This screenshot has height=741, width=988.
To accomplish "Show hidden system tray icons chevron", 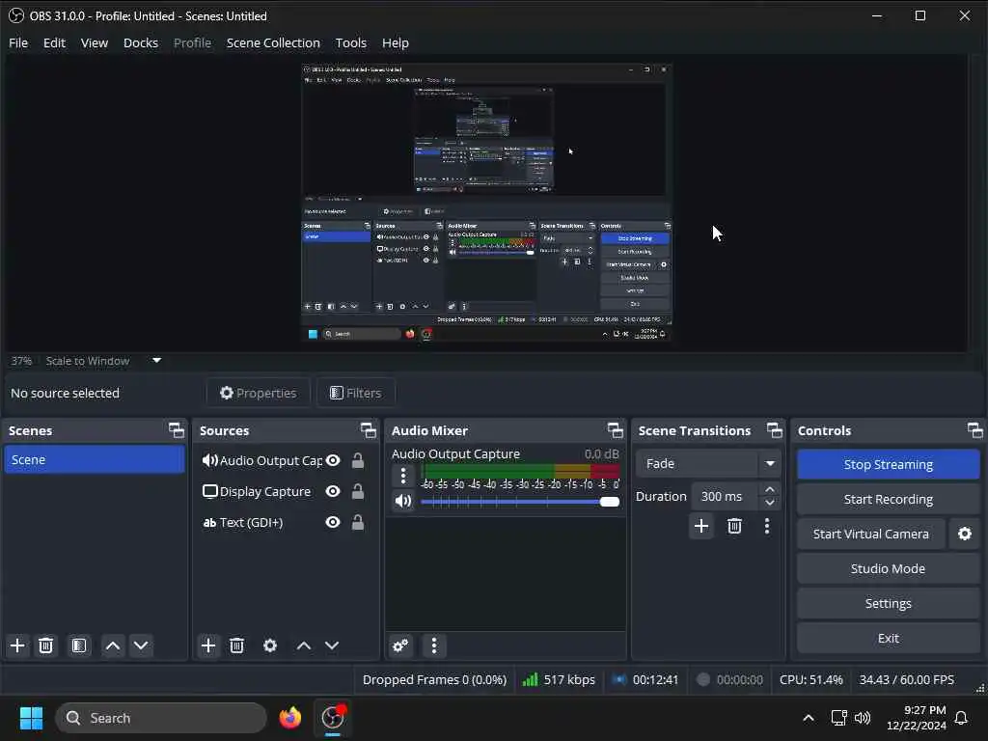I will tap(809, 718).
